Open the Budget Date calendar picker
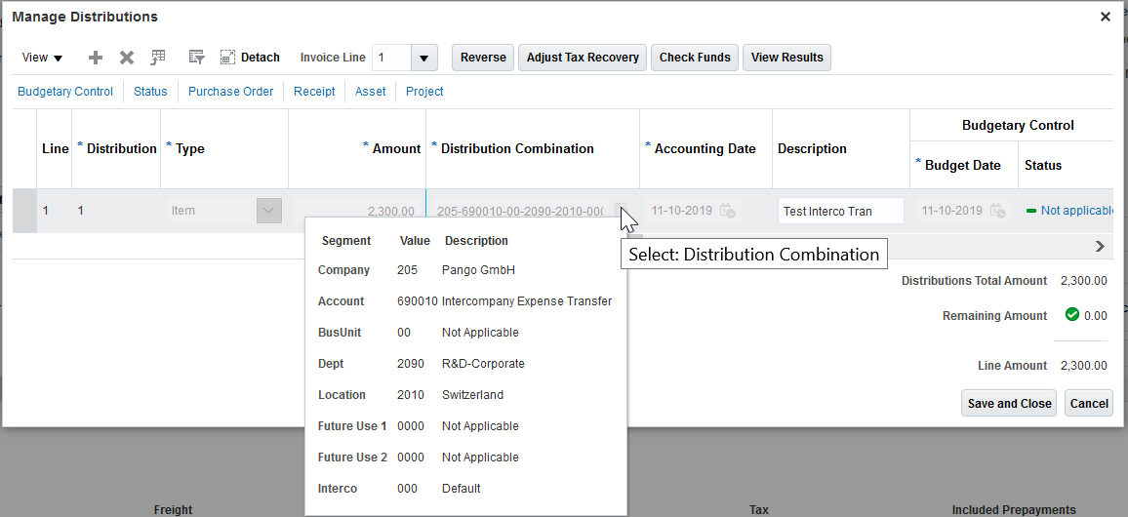This screenshot has height=517, width=1128. pyautogui.click(x=997, y=211)
